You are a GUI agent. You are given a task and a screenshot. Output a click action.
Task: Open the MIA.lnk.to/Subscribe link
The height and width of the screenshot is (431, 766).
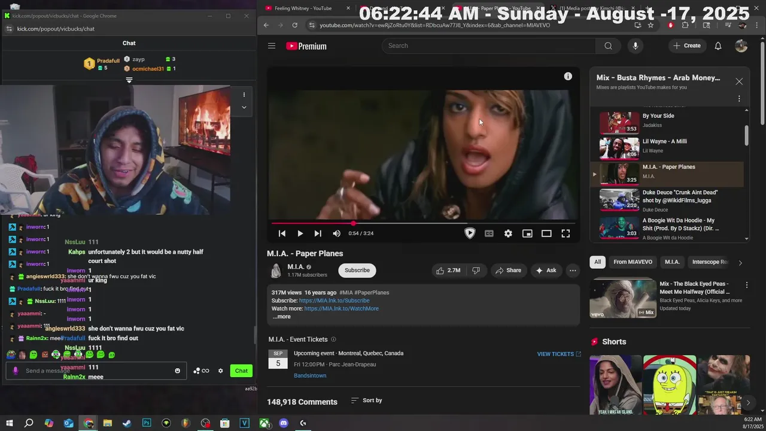tap(334, 301)
